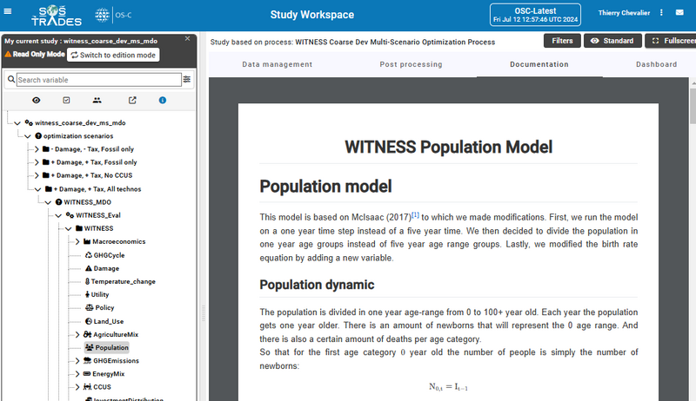696x401 pixels.
Task: Select the Documentation tab
Action: 539,64
